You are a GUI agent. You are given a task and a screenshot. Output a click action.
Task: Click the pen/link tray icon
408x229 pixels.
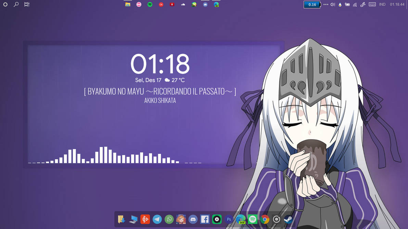click(363, 4)
